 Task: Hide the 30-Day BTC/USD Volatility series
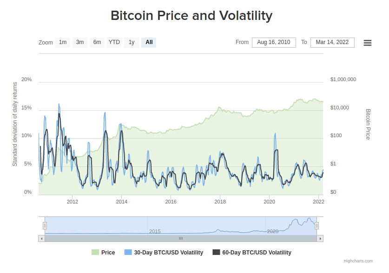click(169, 253)
